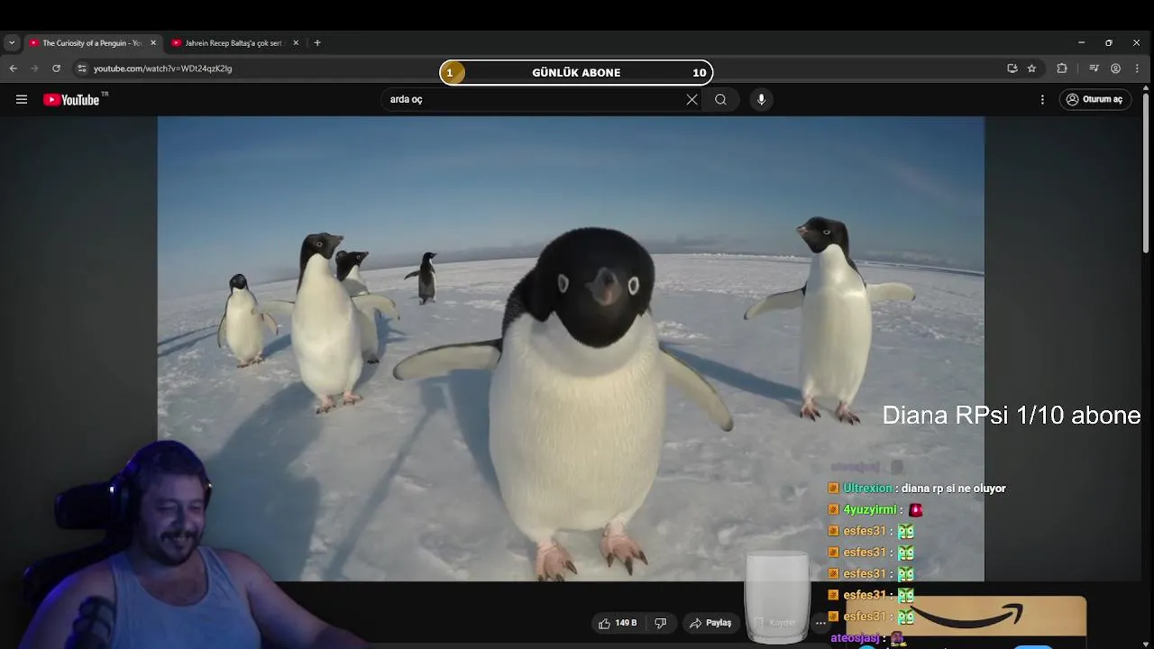Install app icon in address bar
Screen dimensions: 1154x649
1012,69
